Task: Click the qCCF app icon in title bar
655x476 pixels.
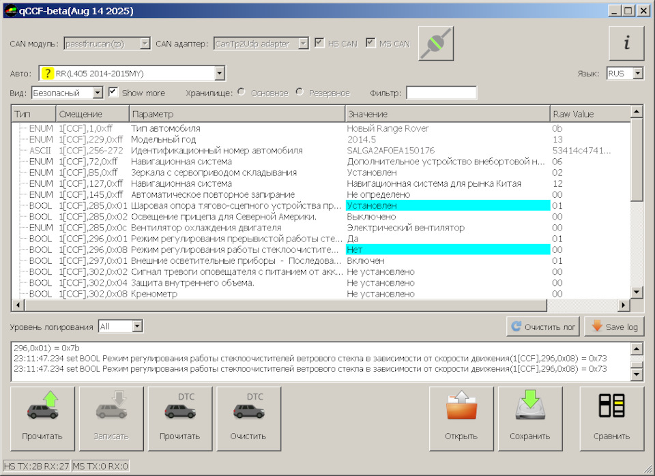Action: click(x=10, y=11)
